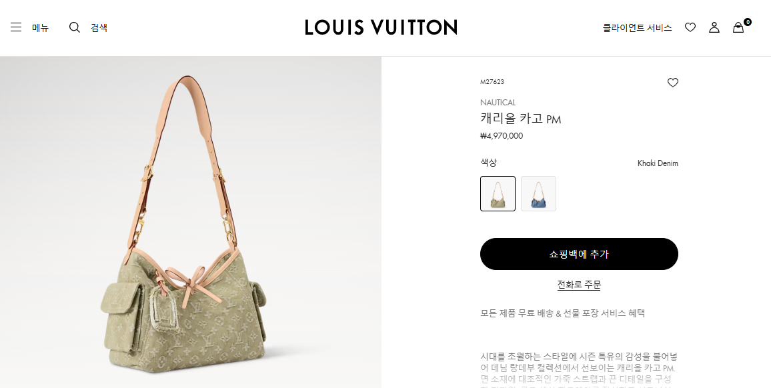Add product to wishlist with heart icon
This screenshot has width=771, height=388.
(673, 83)
